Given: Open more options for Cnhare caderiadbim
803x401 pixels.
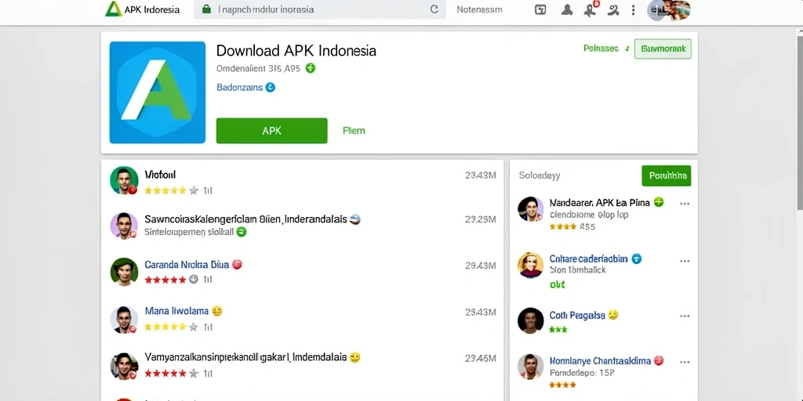Looking at the screenshot, I should tap(685, 261).
